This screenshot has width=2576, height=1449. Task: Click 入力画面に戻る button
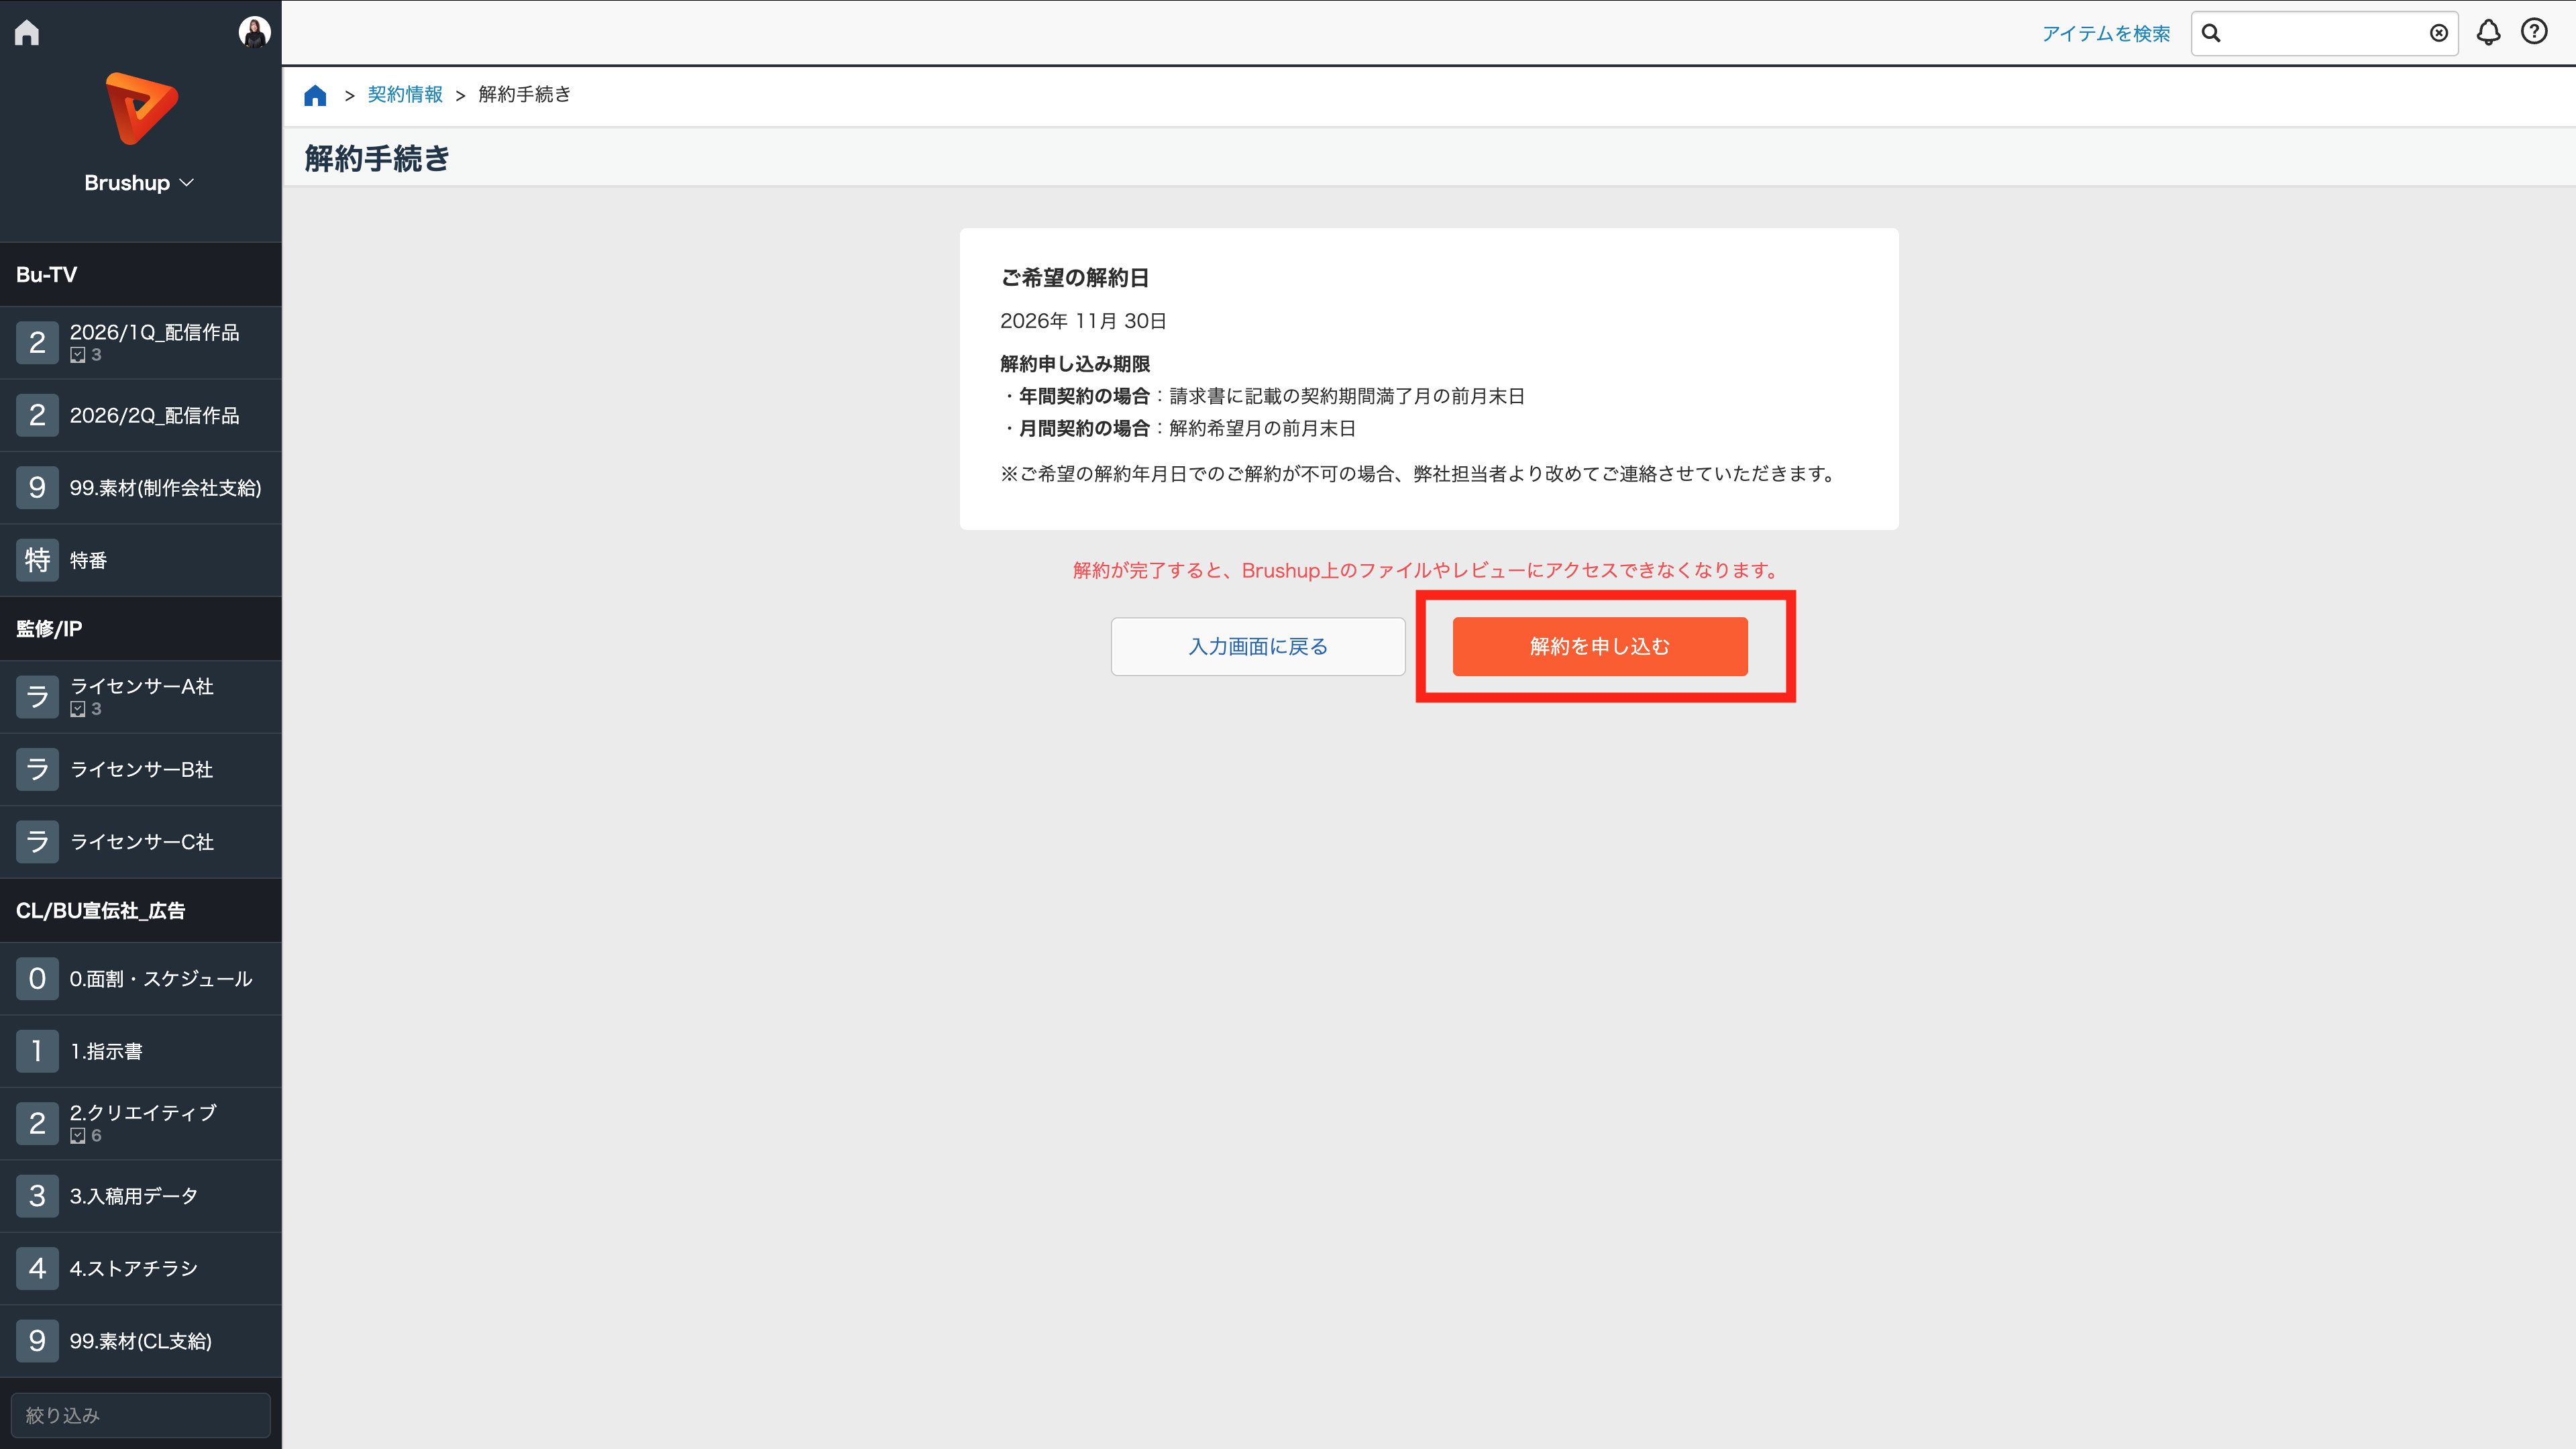[x=1258, y=646]
